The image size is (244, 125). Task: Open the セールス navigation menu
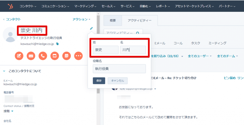click(x=109, y=6)
